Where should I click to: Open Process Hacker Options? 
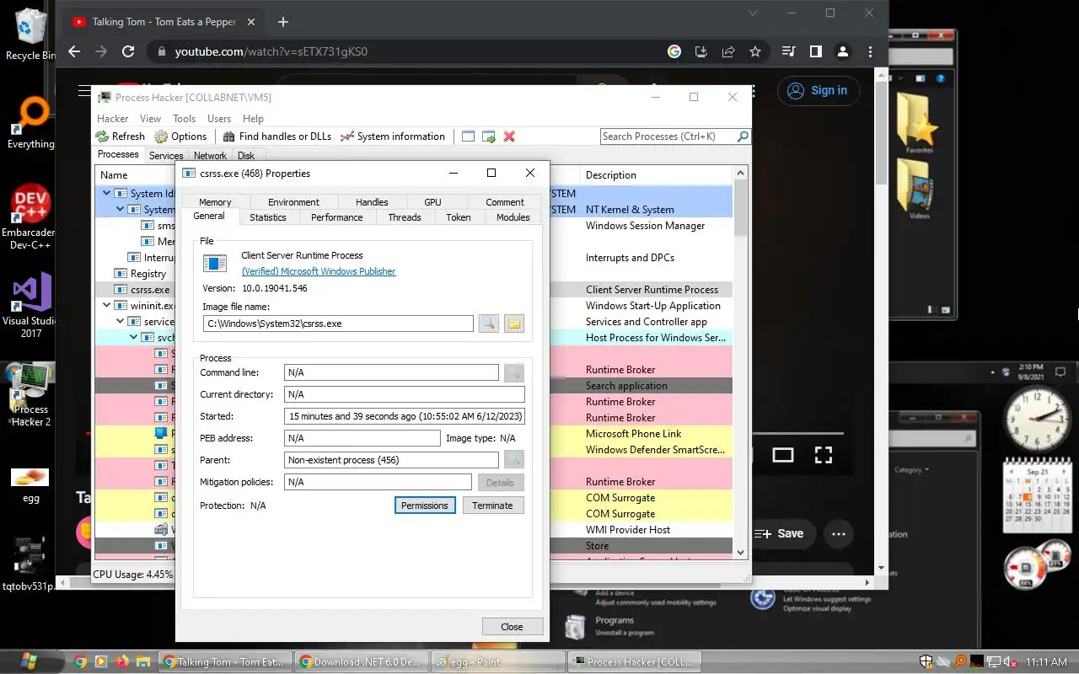tap(180, 136)
